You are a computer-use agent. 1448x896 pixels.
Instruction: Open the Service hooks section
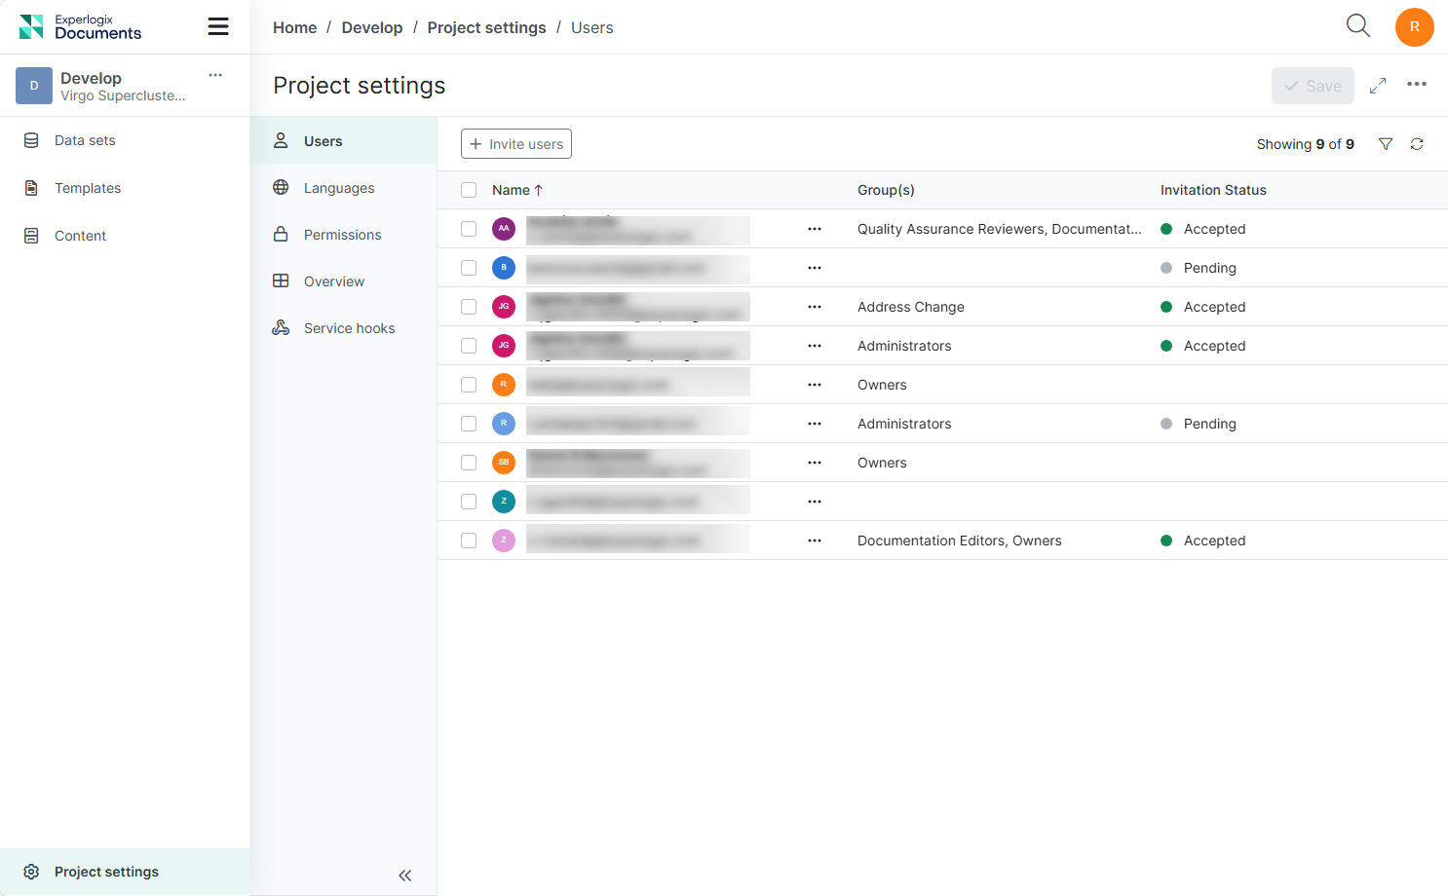[349, 328]
